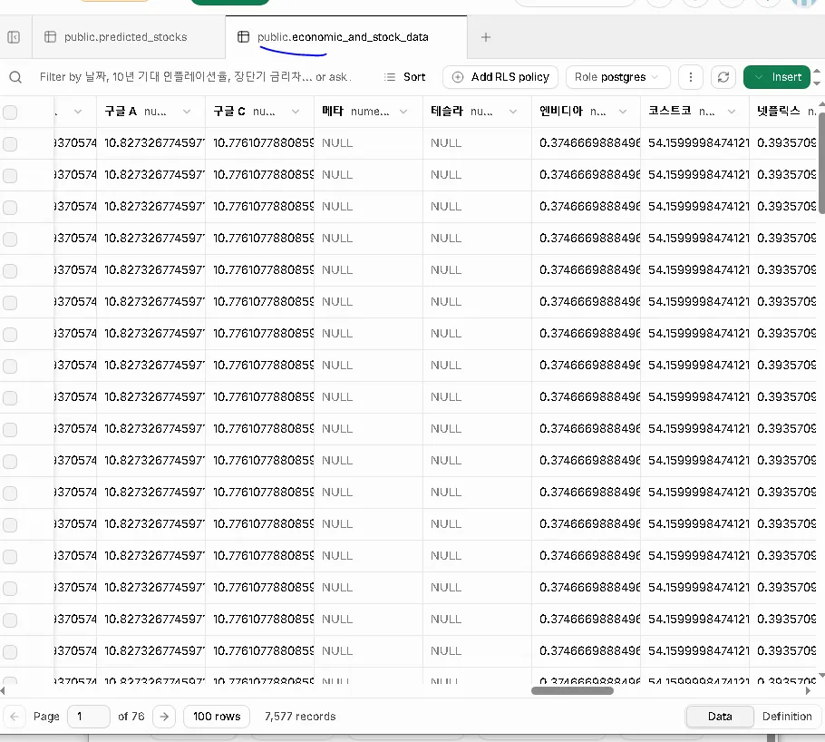Open 엔비디아 column dropdown
This screenshot has width=825, height=742.
[x=623, y=112]
